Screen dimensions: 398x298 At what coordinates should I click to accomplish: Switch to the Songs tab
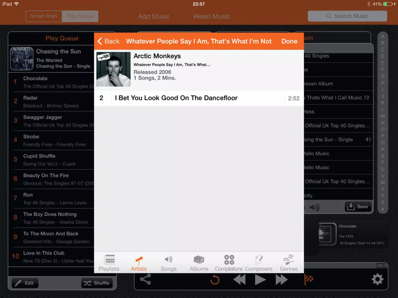coord(169,263)
